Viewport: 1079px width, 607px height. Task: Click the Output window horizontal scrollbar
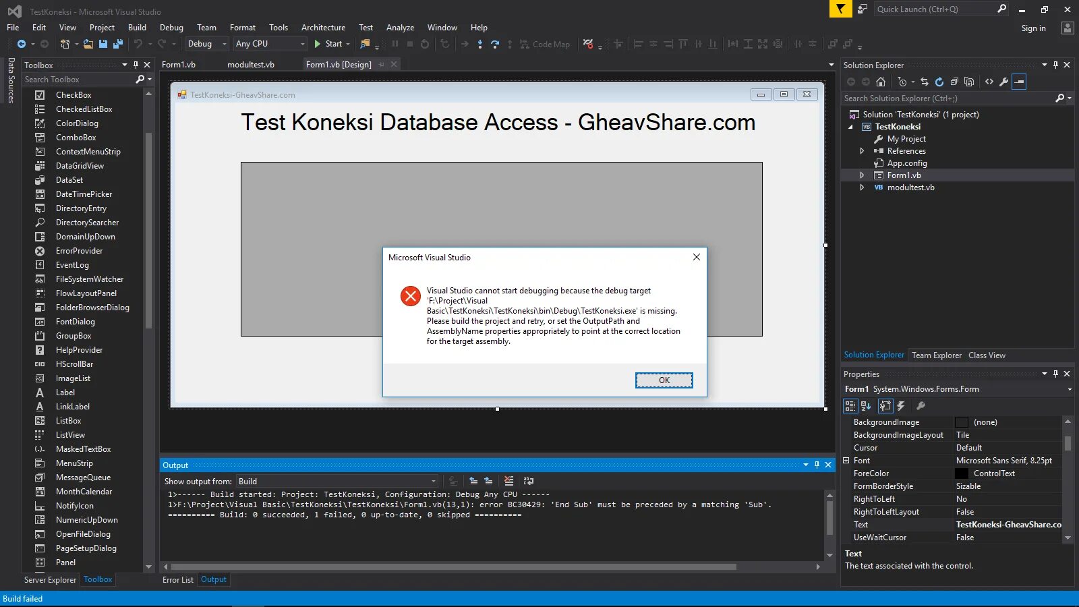pos(455,567)
